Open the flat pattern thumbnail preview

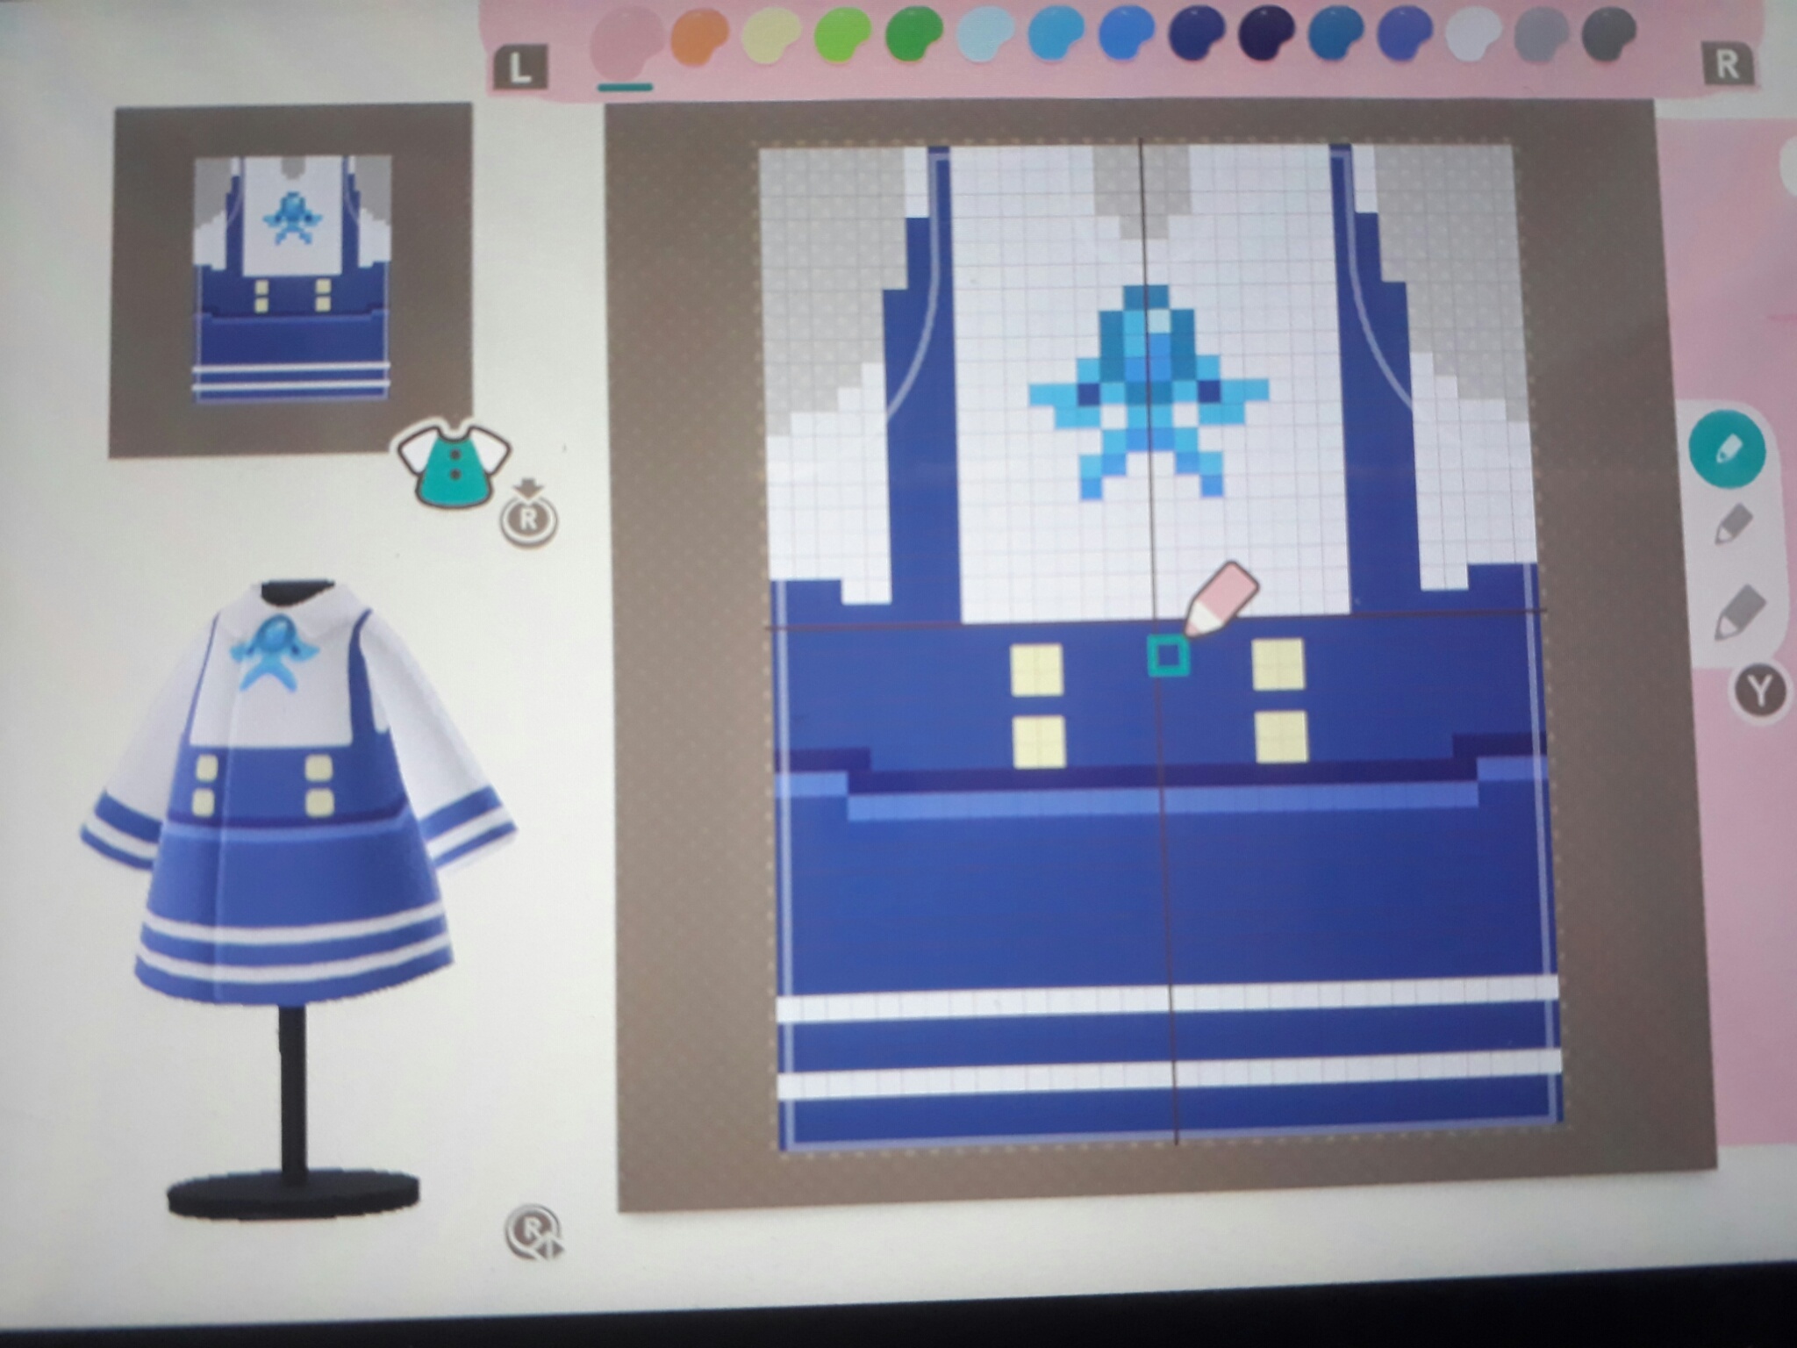[290, 279]
